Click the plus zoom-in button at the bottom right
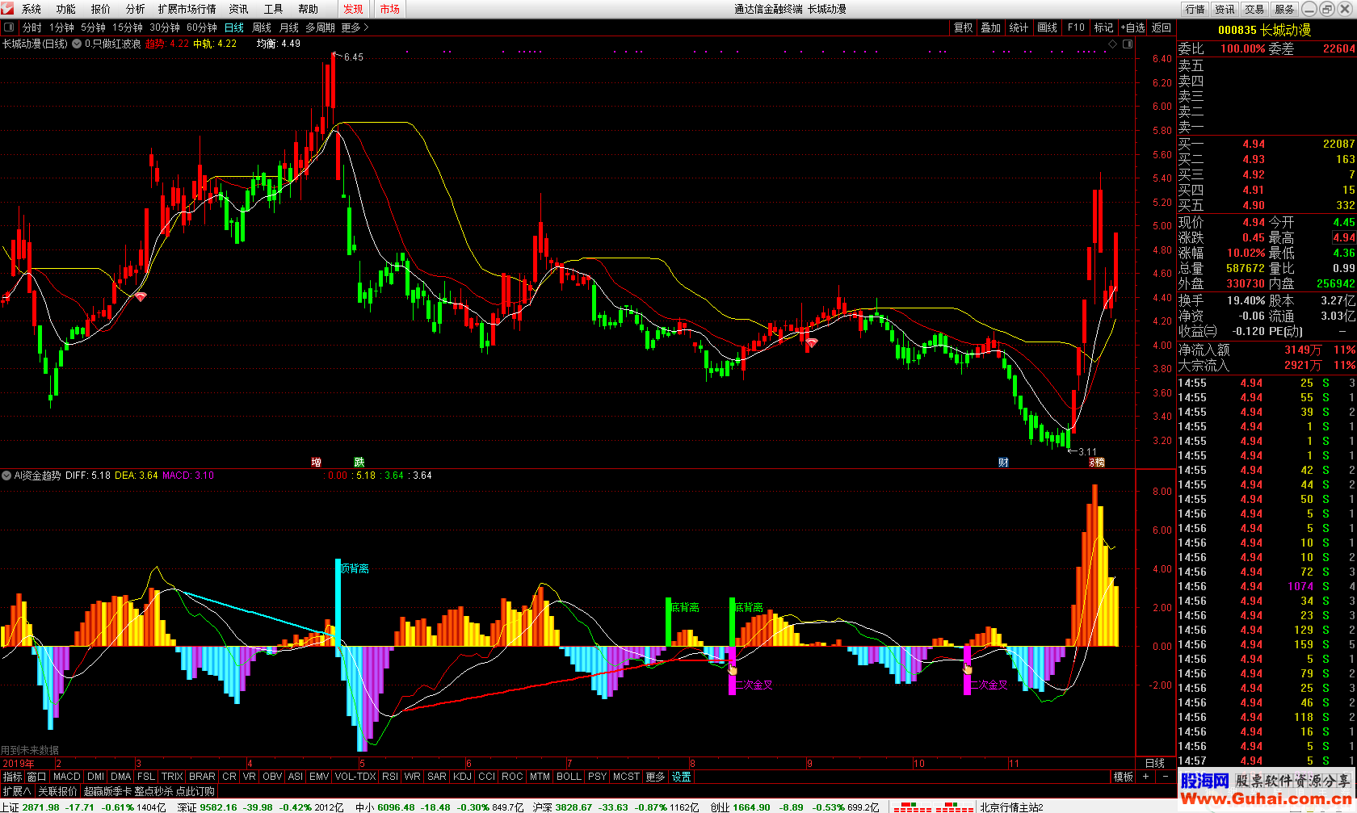Screen dimensions: 1357x813 [1145, 777]
